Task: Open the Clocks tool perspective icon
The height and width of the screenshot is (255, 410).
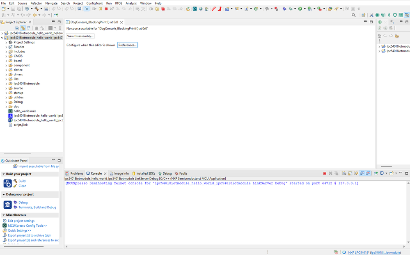Action: (383, 15)
